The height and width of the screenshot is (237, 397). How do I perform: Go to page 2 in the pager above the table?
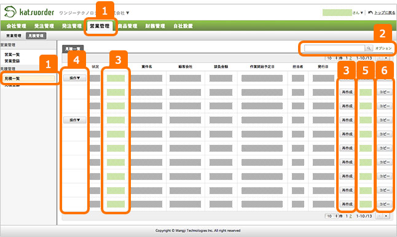[x=351, y=58]
